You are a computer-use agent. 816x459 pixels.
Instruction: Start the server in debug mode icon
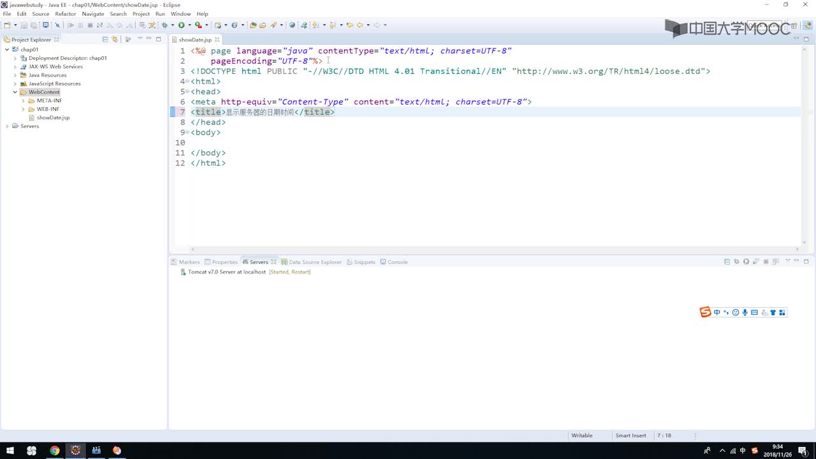[x=737, y=261]
